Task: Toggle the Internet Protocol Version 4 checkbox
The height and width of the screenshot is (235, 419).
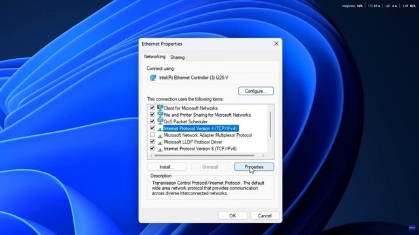Action: (x=153, y=128)
